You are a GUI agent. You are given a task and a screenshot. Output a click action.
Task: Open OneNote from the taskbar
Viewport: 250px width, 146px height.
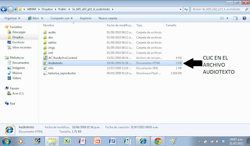click(82, 141)
